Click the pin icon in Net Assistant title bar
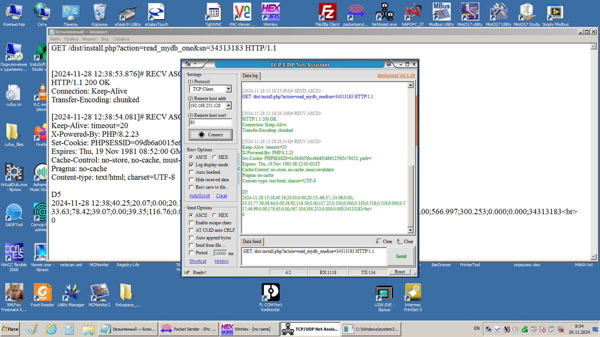This screenshot has height=337, width=600. [388, 64]
